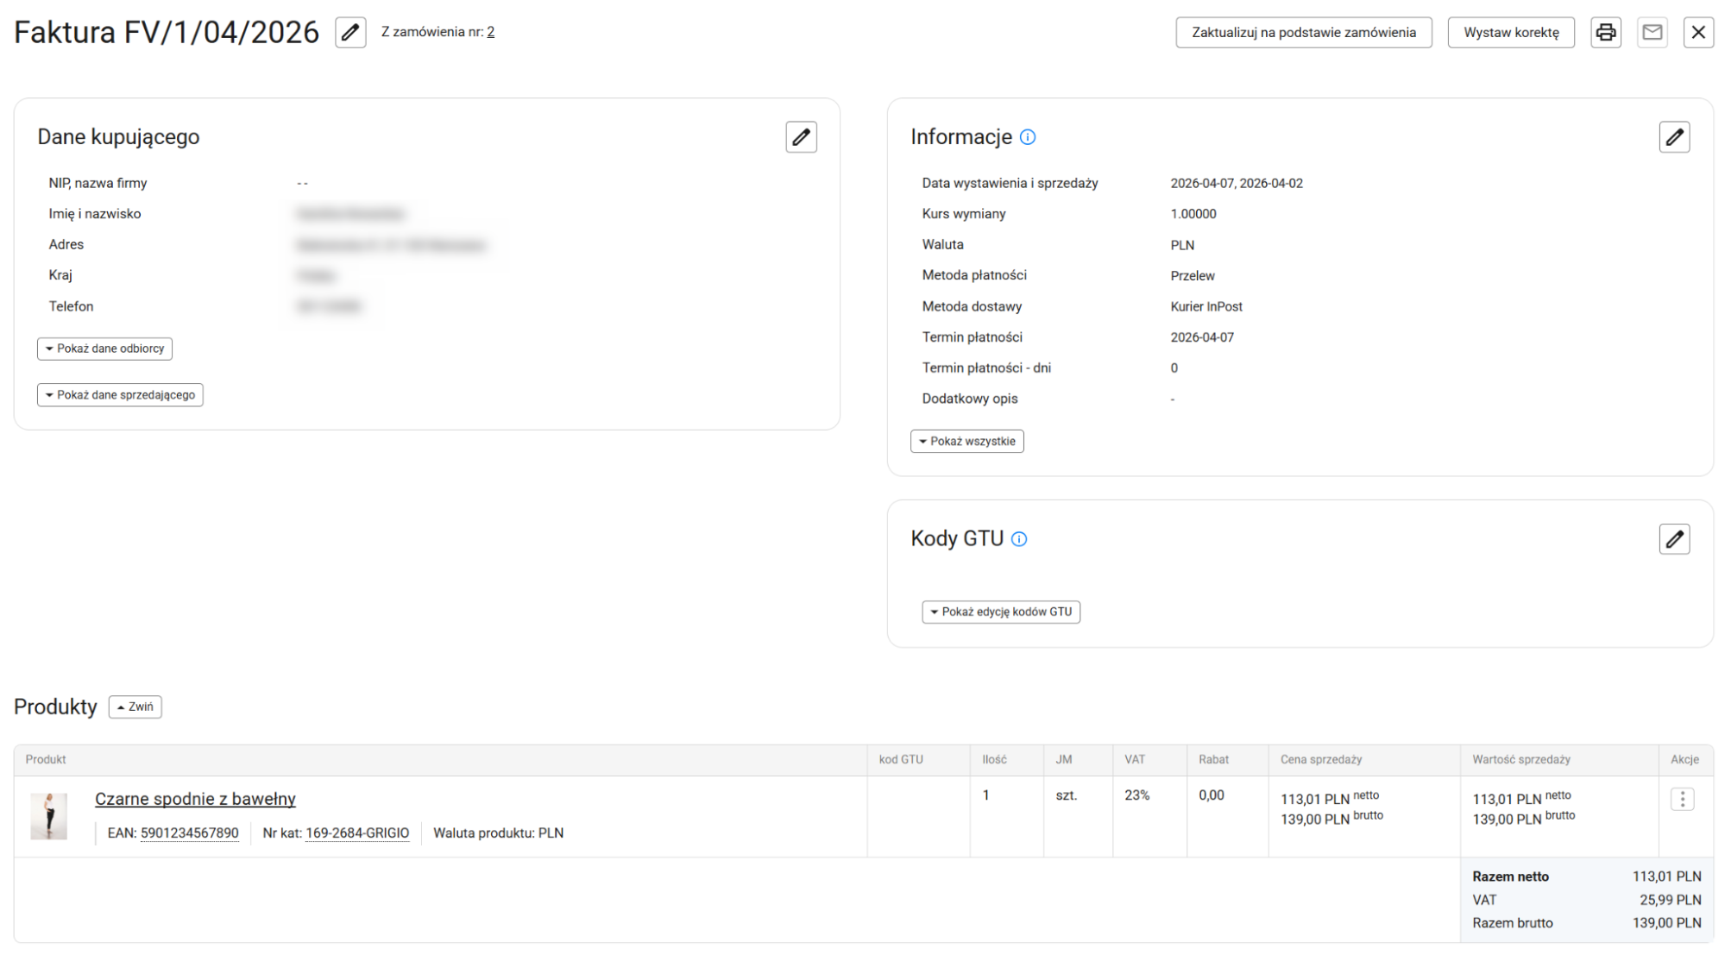Click Zaktualizuj na podstawie zamówienia button
The width and height of the screenshot is (1725, 955).
(1303, 33)
